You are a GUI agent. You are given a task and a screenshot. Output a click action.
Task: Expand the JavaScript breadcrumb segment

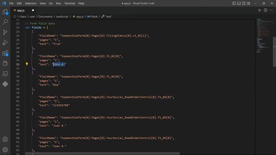tap(62, 16)
